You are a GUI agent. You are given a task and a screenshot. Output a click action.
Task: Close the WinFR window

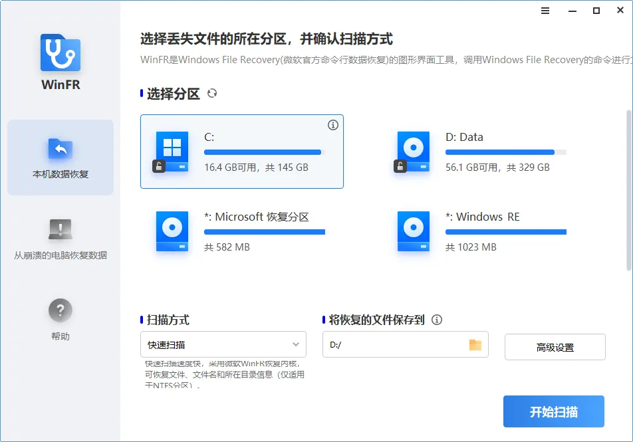(620, 11)
